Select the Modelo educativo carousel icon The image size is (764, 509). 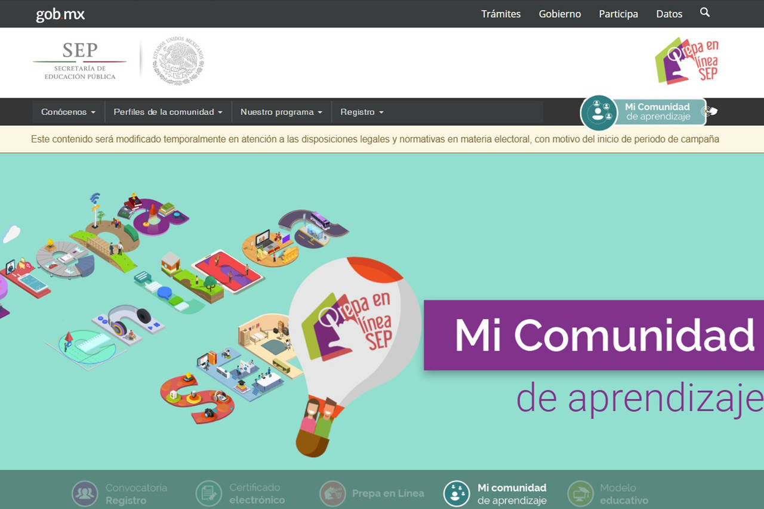click(580, 494)
